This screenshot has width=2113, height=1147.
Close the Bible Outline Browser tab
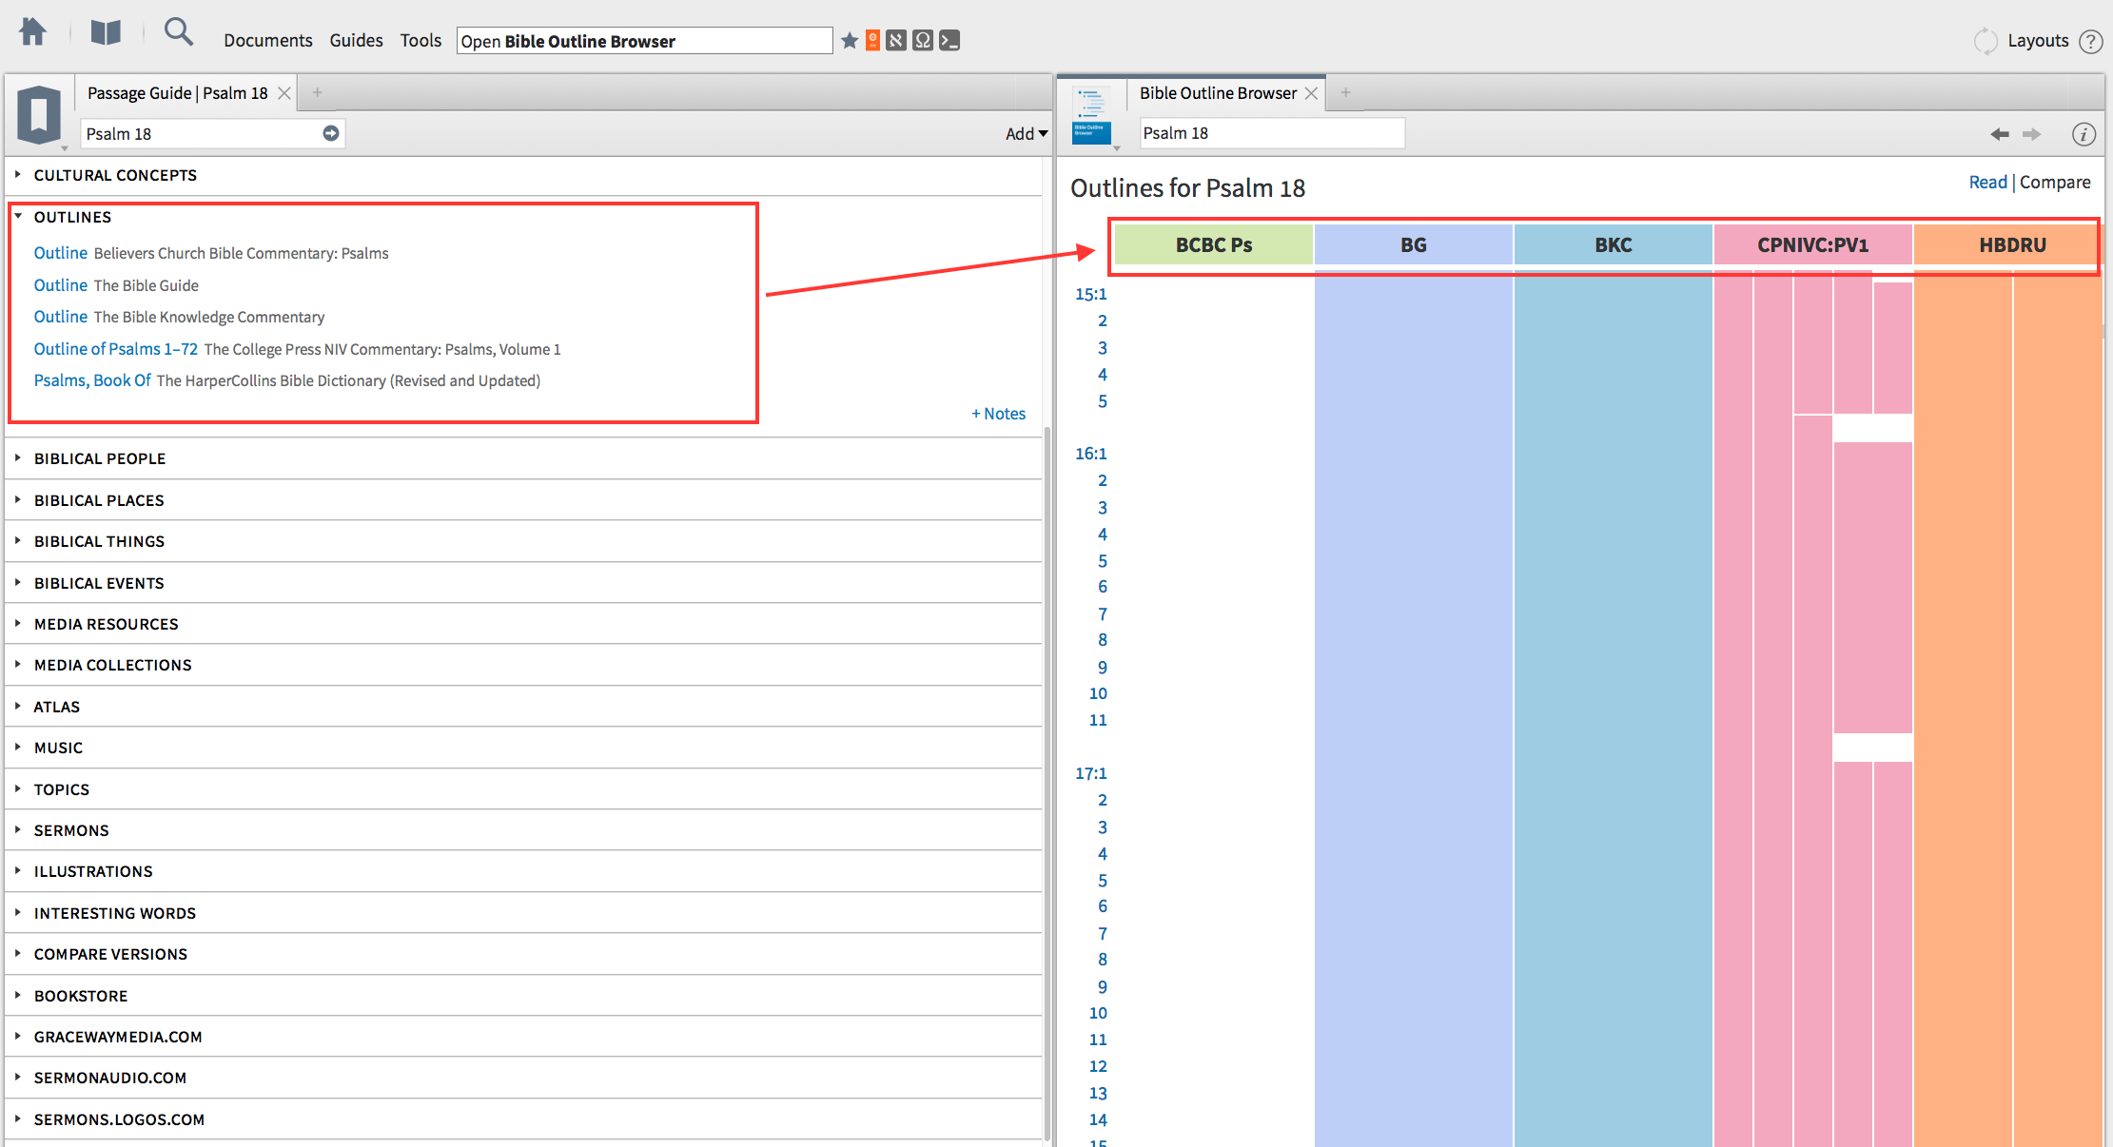1311,93
